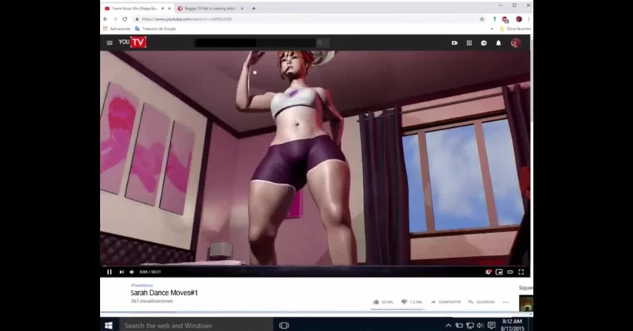Click the '361 visualizaciones' view count
The width and height of the screenshot is (633, 331).
[x=151, y=301]
